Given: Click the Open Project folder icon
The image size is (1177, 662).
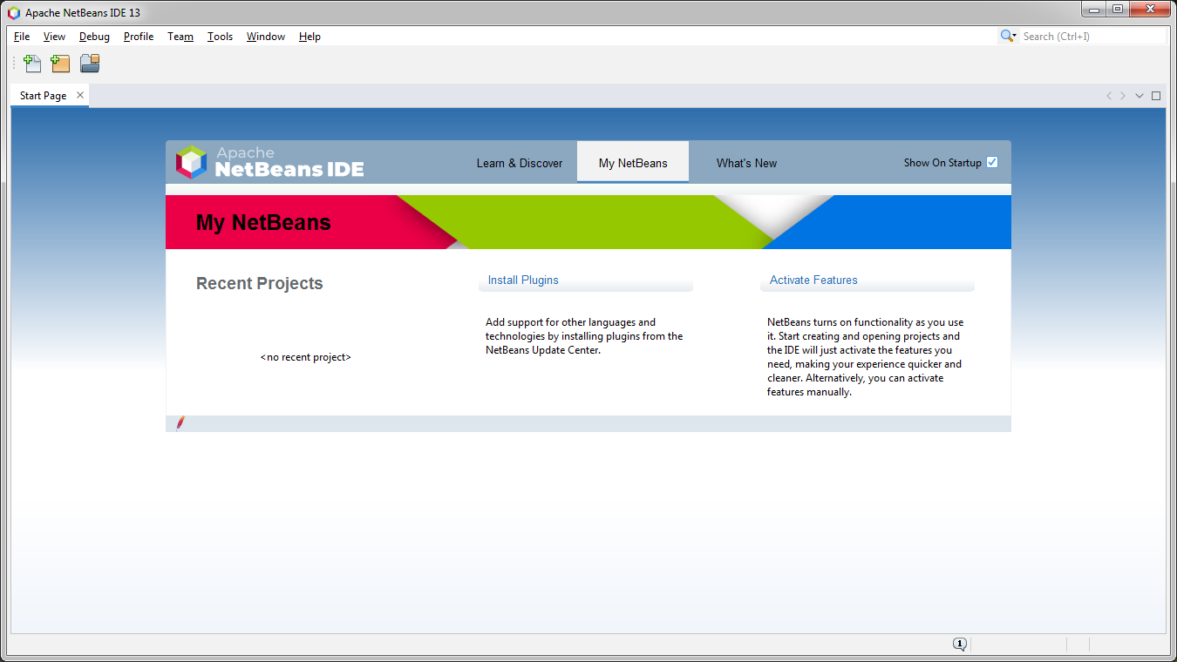Looking at the screenshot, I should 89,63.
